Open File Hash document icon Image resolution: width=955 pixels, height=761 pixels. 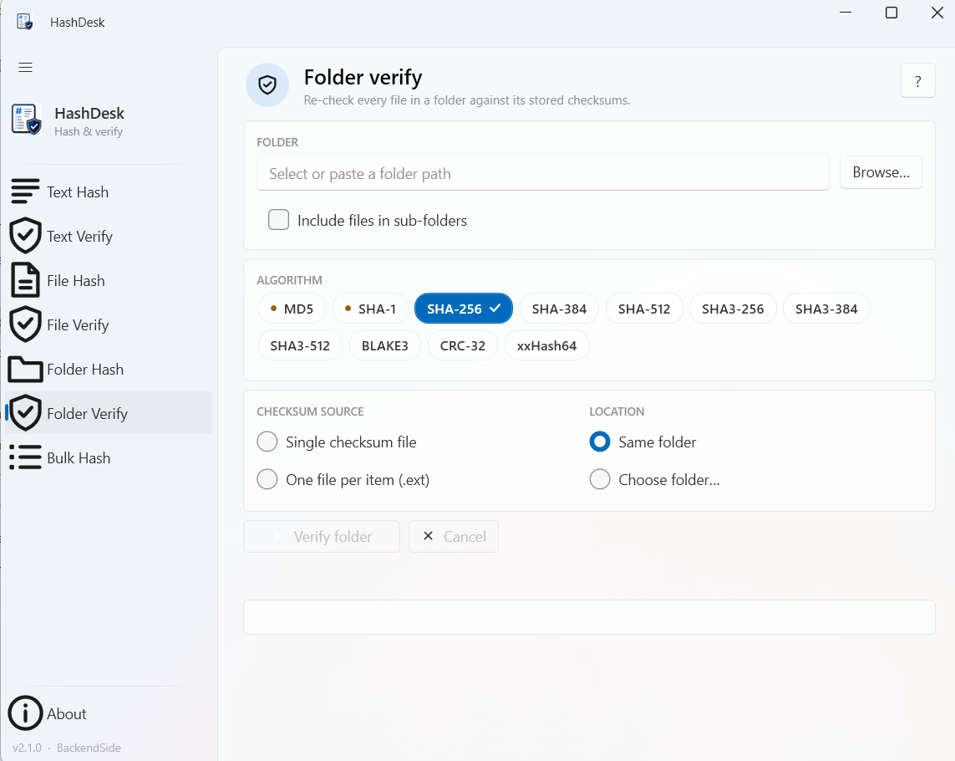[25, 280]
